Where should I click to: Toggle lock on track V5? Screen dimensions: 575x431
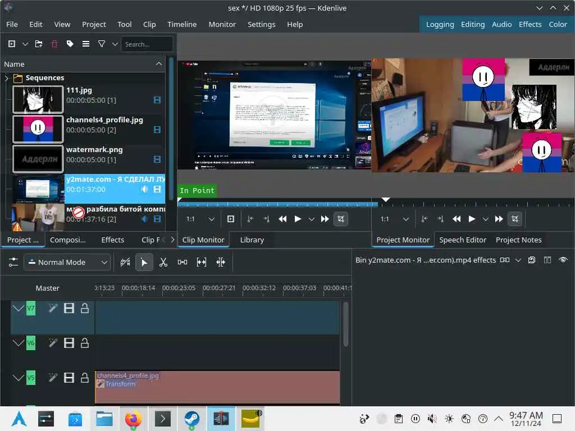(85, 378)
